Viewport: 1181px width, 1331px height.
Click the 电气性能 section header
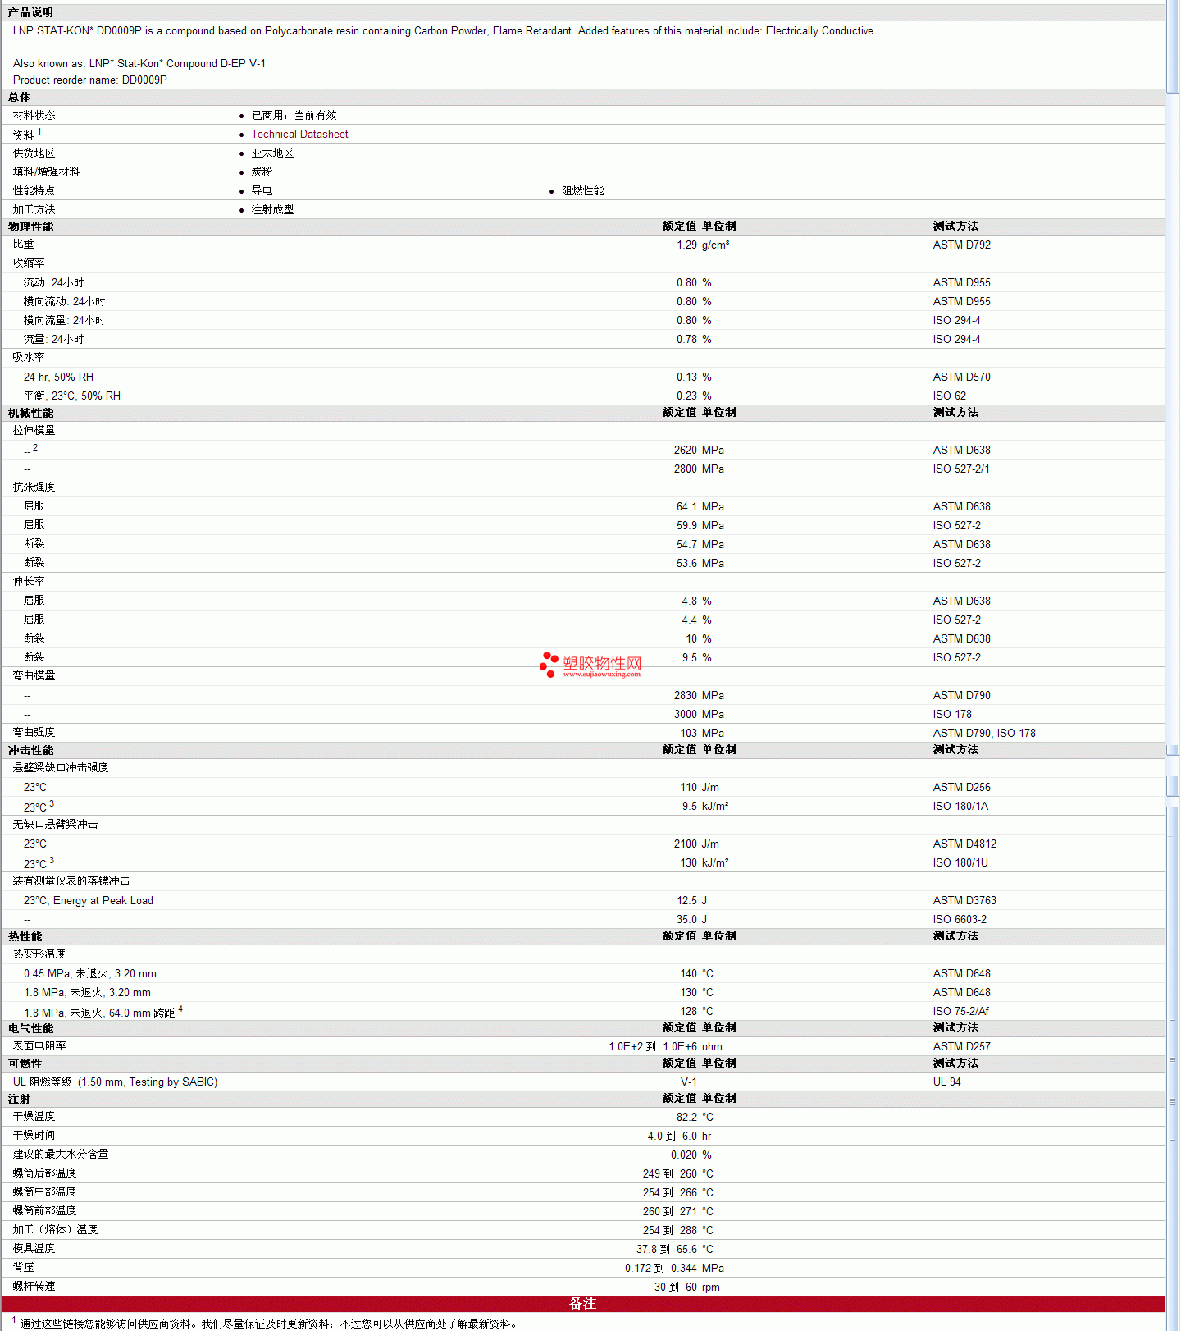click(x=30, y=1028)
